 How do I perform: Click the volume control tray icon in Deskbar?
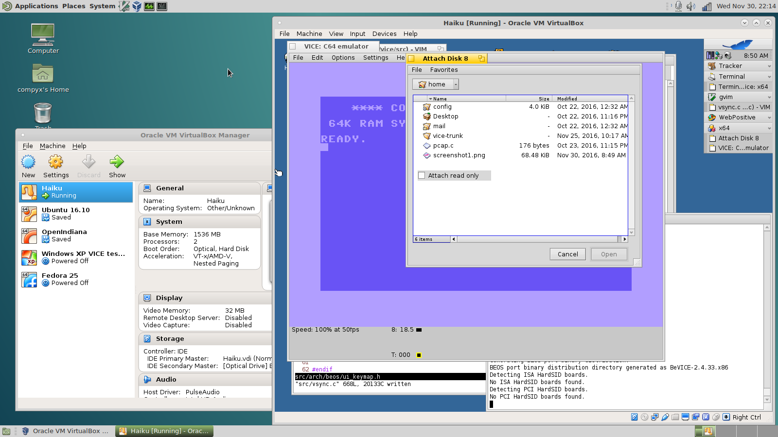(x=727, y=55)
